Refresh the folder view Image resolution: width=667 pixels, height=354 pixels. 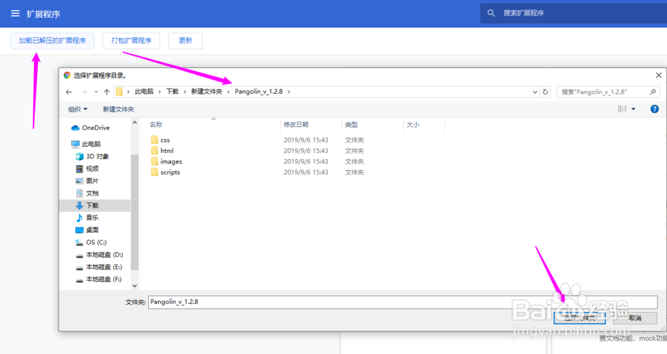click(546, 92)
